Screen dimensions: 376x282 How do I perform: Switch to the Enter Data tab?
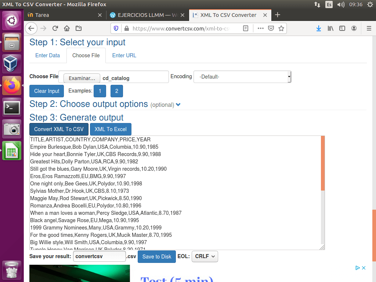point(47,55)
